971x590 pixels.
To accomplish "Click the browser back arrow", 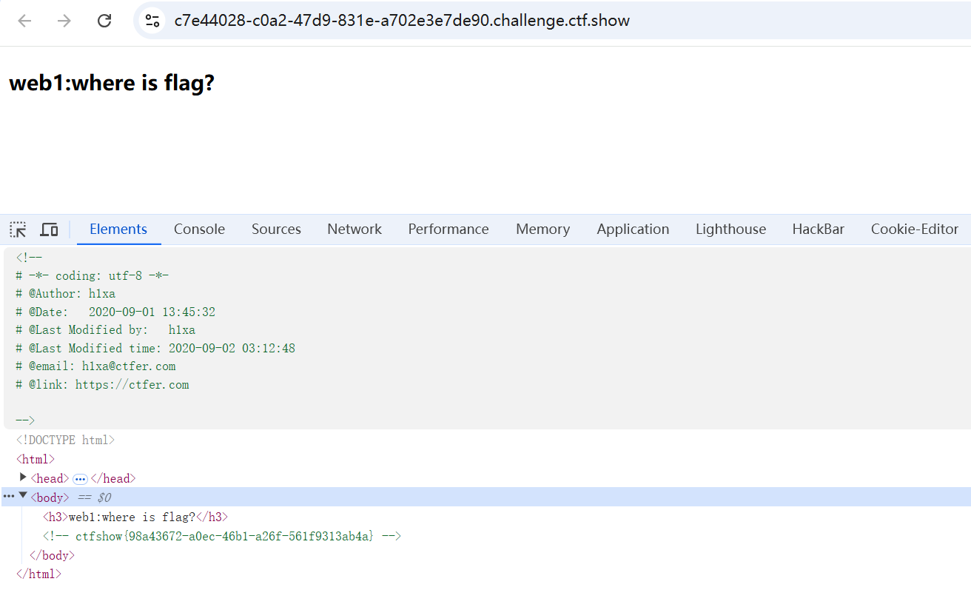I will click(24, 21).
